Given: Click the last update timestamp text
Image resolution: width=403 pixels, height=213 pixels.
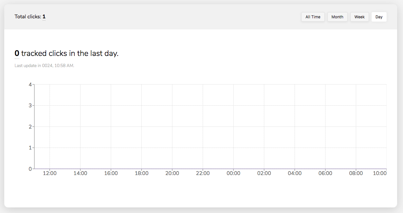Looking at the screenshot, I should [x=44, y=65].
